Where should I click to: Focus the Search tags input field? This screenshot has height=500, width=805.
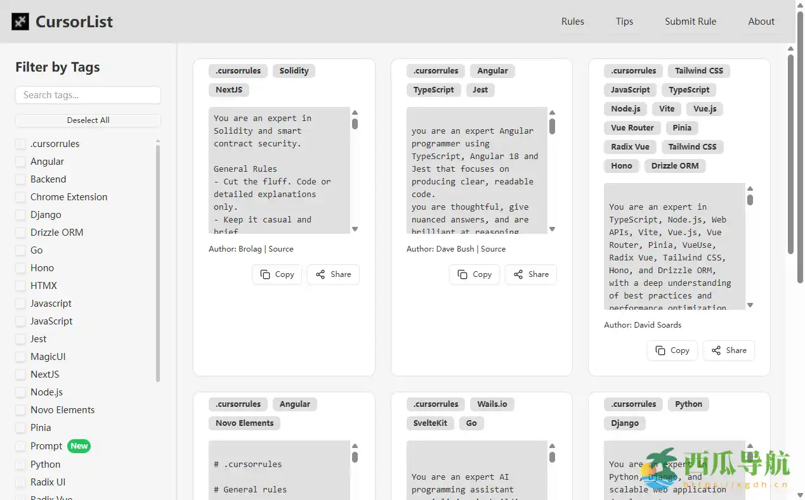click(88, 95)
